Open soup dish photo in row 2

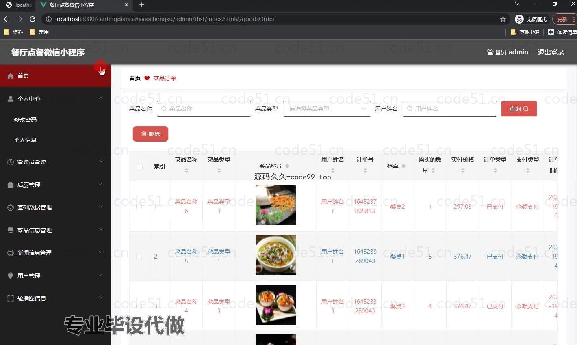[x=276, y=255]
